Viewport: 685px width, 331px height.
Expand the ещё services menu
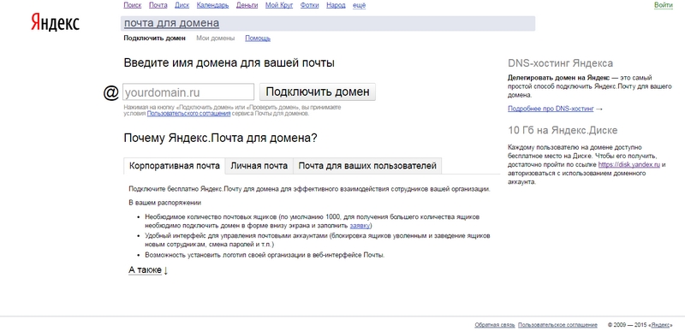pos(359,5)
